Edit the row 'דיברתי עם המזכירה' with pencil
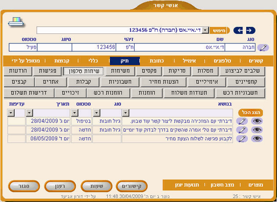This screenshot has height=202, width=277. pos(242,121)
